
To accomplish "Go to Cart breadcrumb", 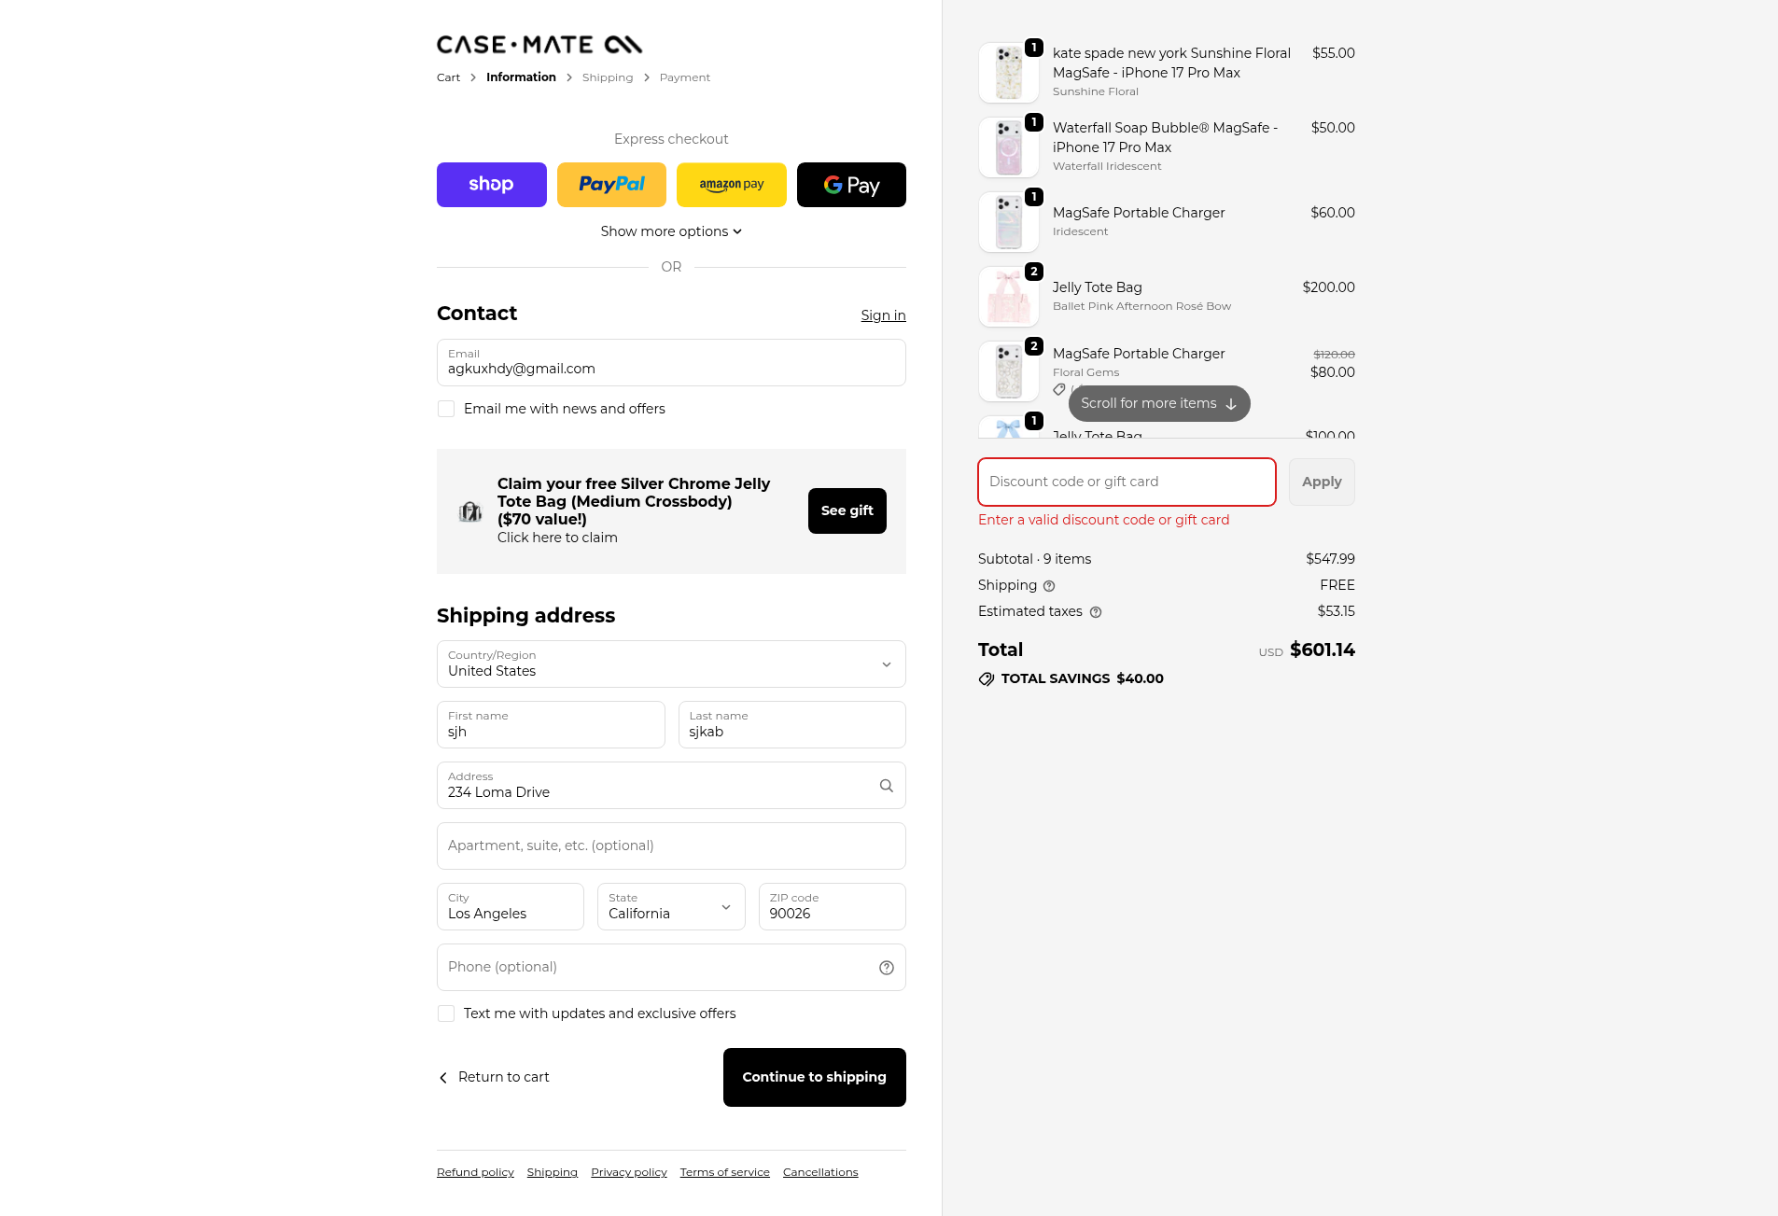I will [448, 77].
